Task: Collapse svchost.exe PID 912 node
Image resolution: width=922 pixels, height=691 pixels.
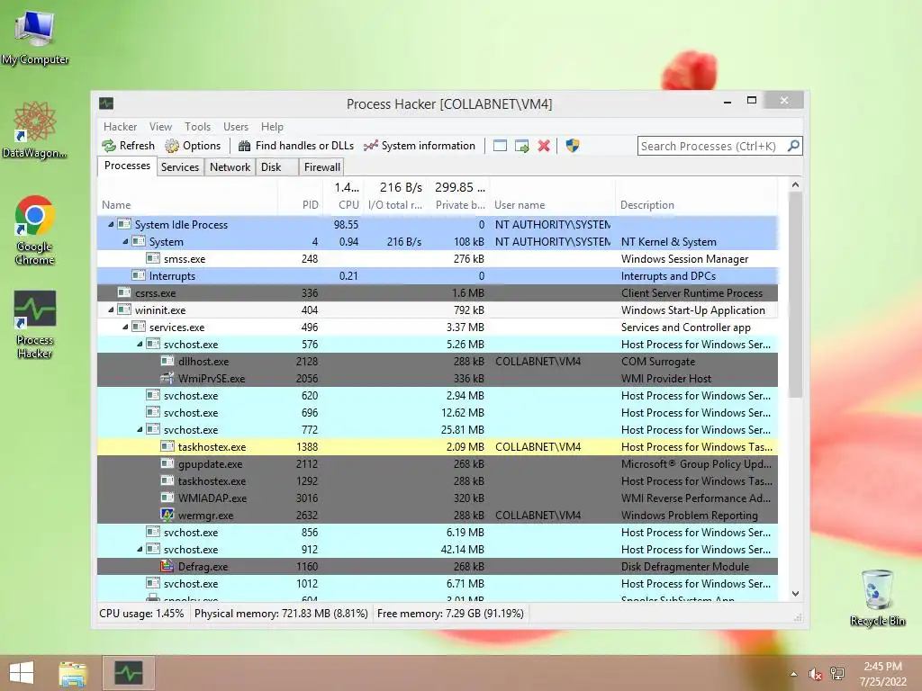Action: pos(140,550)
